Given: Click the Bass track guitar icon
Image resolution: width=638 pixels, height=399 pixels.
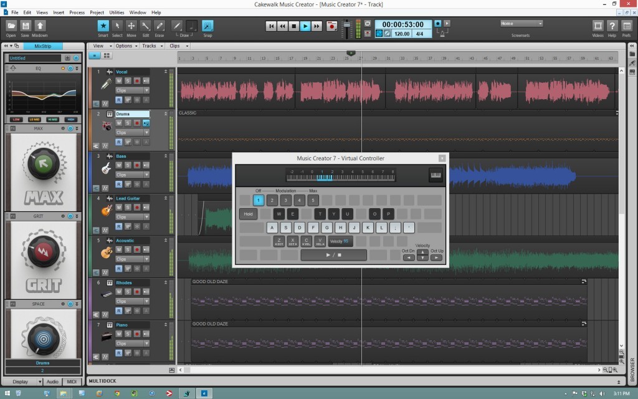Looking at the screenshot, I should [x=106, y=168].
